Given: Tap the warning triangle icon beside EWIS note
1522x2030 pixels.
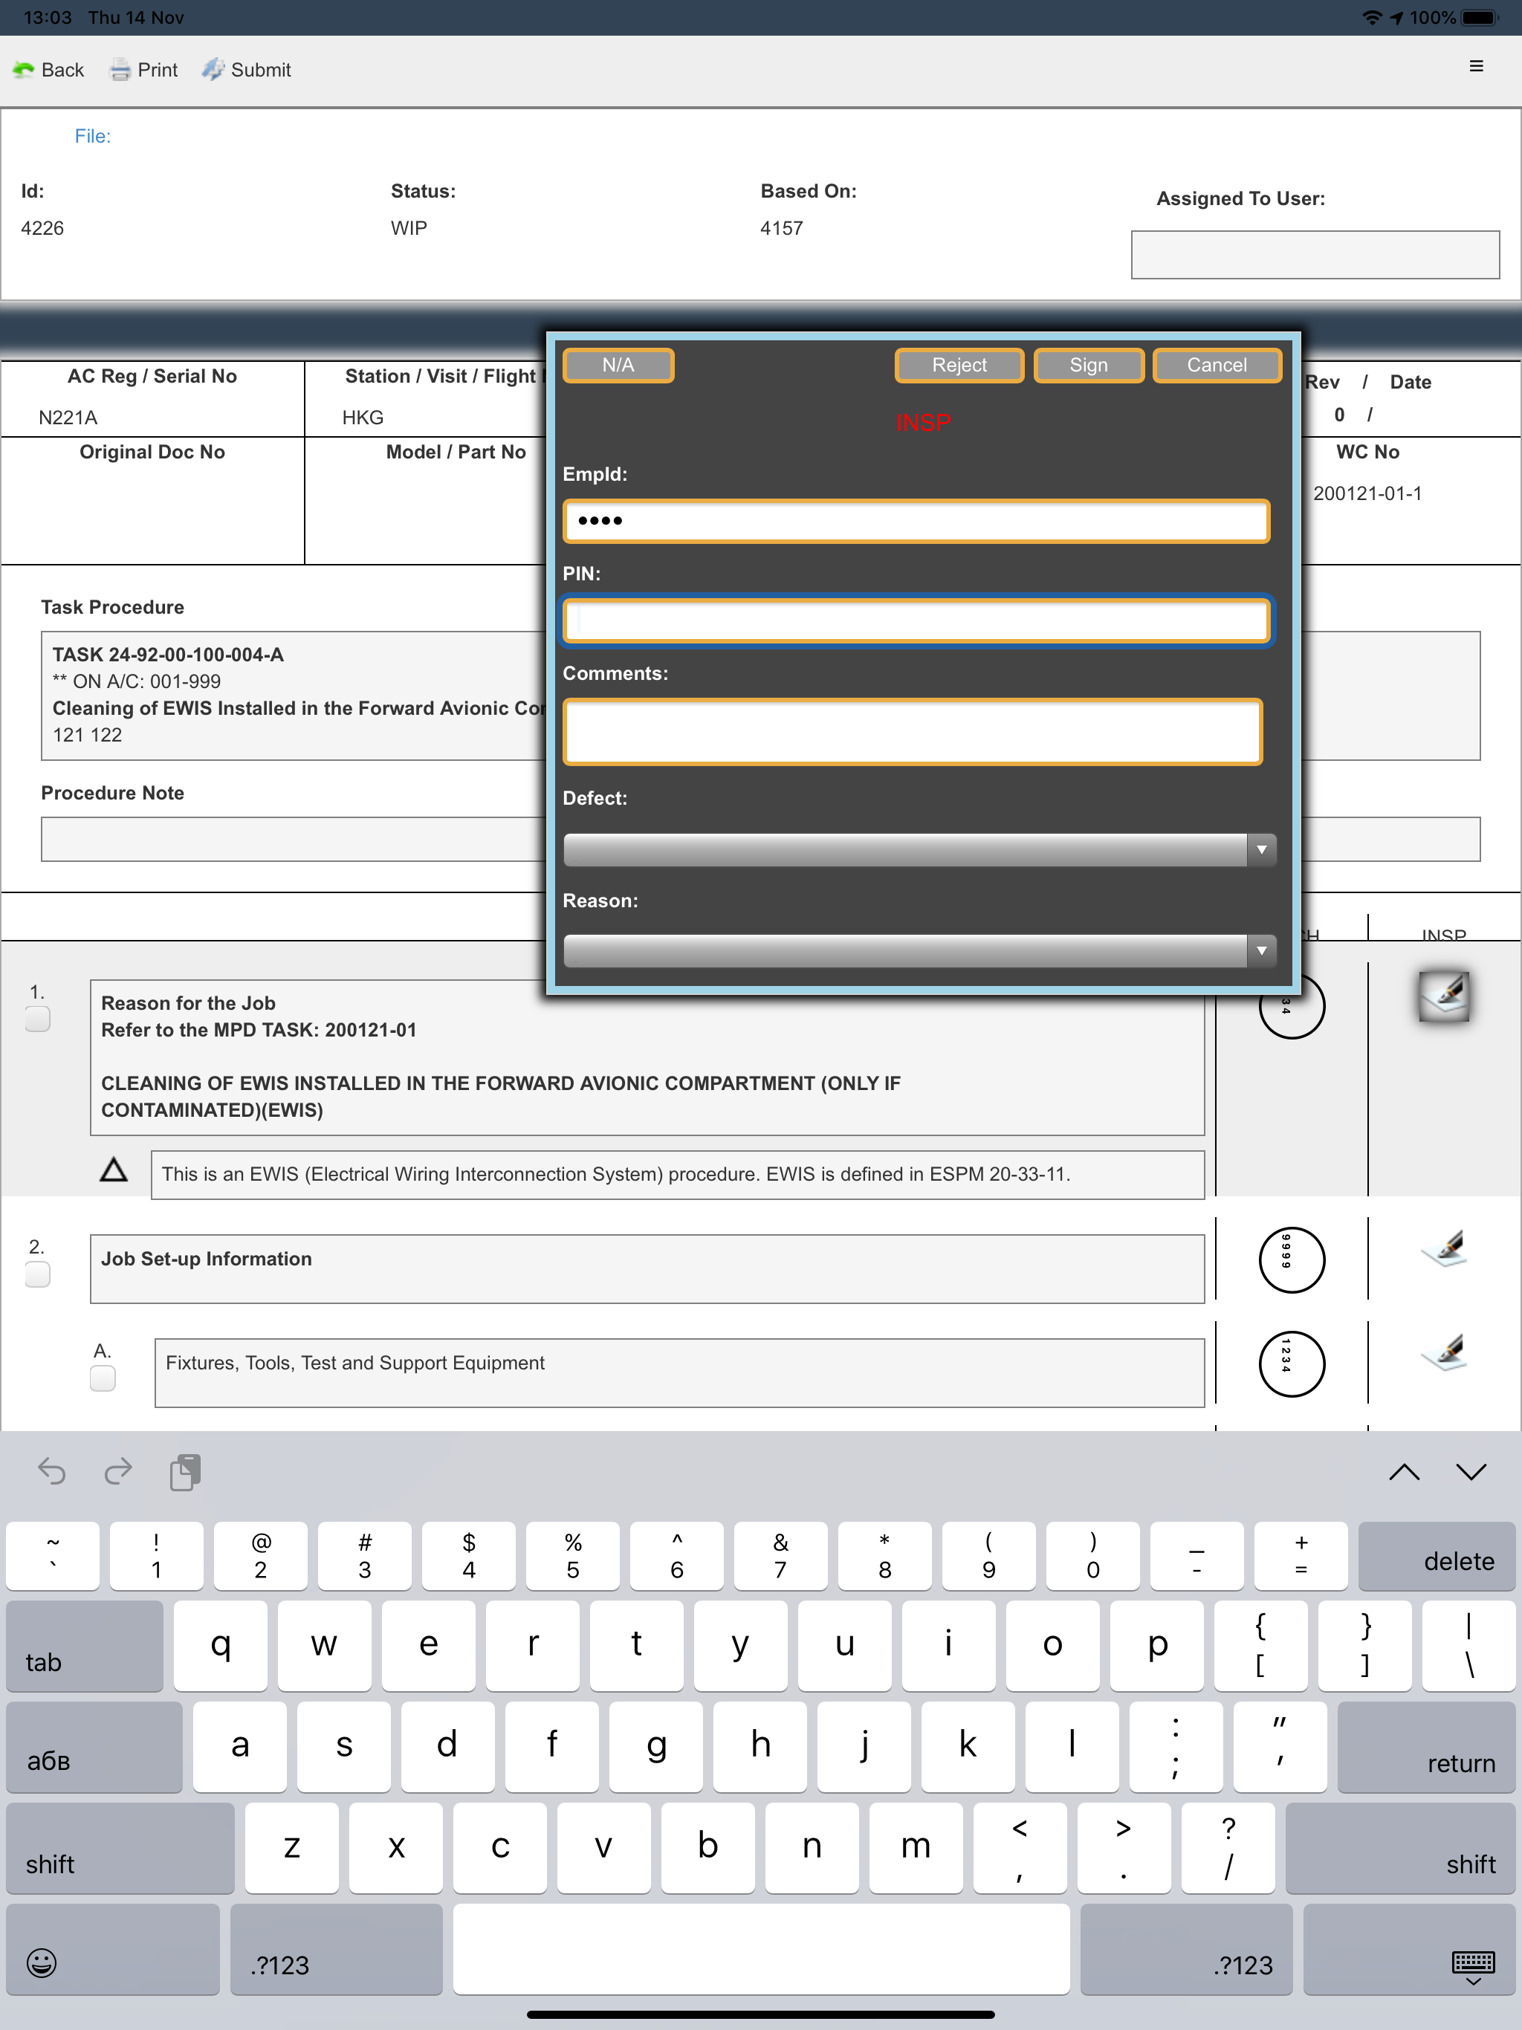Looking at the screenshot, I should pos(114,1169).
